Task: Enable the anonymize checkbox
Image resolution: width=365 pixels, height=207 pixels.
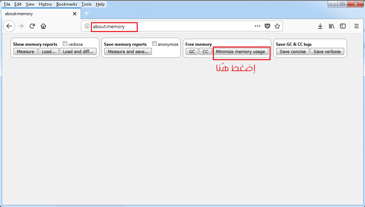Action: pos(154,44)
